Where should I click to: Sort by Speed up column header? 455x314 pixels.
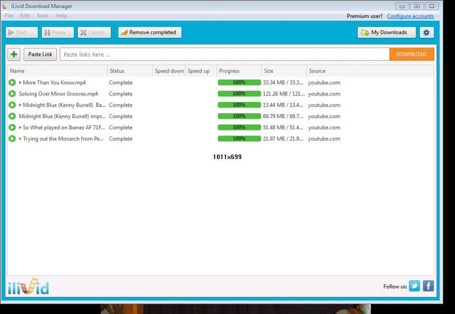pos(201,71)
